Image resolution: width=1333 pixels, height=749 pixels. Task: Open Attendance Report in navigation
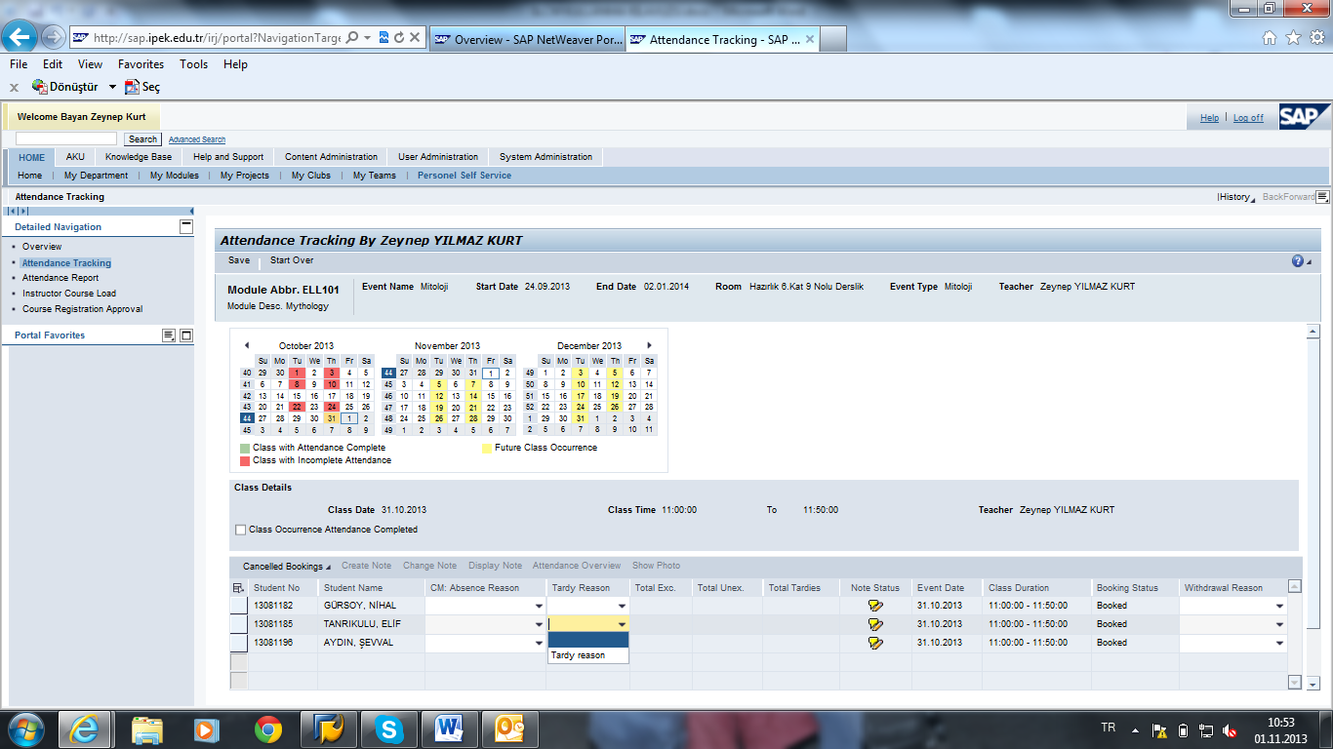tap(61, 278)
